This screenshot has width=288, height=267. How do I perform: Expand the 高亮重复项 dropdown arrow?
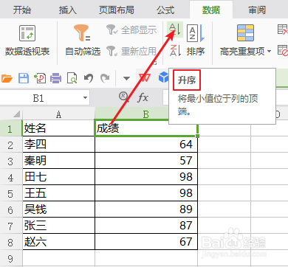click(x=269, y=52)
